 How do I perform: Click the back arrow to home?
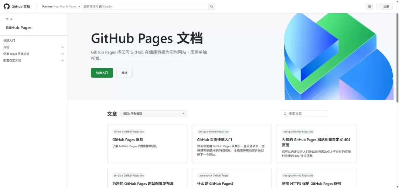[7, 19]
